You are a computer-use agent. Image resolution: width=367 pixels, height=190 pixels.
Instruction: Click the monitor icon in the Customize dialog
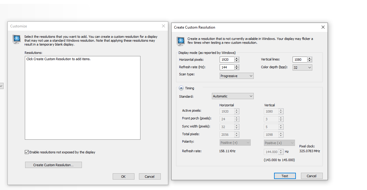pos(16,39)
